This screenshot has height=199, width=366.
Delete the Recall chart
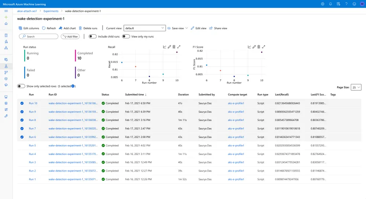click(x=174, y=47)
